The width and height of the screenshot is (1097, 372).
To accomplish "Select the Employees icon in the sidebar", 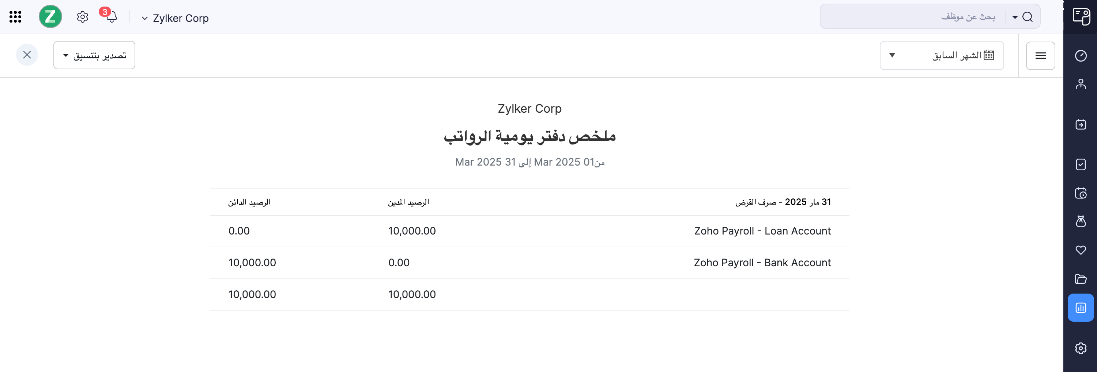I will [1081, 84].
